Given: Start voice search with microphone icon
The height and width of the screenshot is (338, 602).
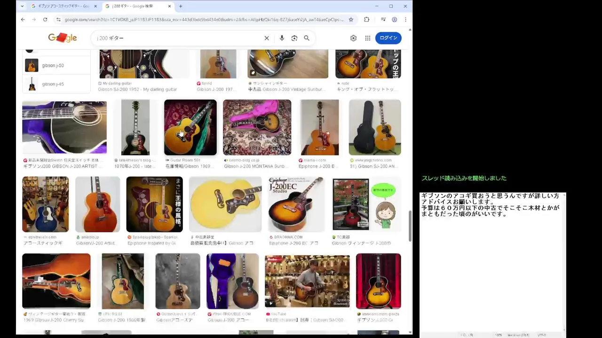Looking at the screenshot, I should [282, 38].
